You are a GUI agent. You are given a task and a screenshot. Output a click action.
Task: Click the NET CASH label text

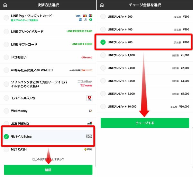(x=19, y=149)
